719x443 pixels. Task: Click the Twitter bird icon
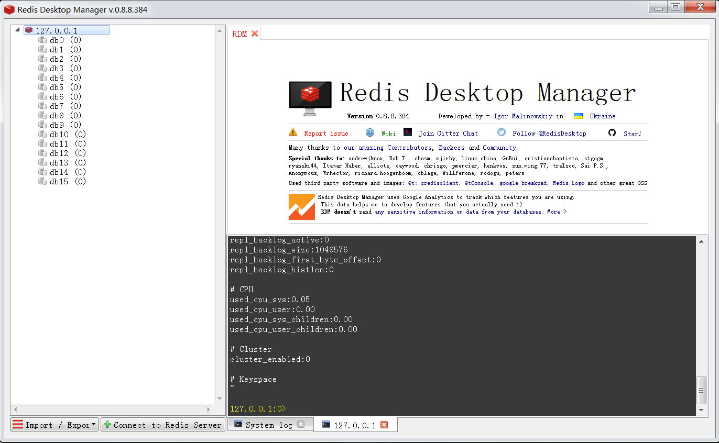click(502, 132)
